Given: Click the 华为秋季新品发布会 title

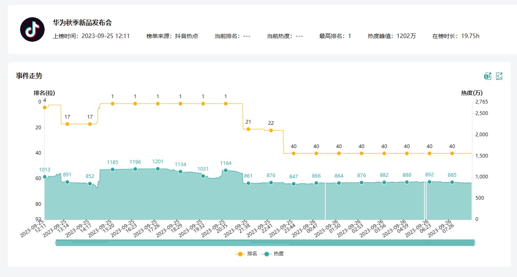Looking at the screenshot, I should pos(82,23).
